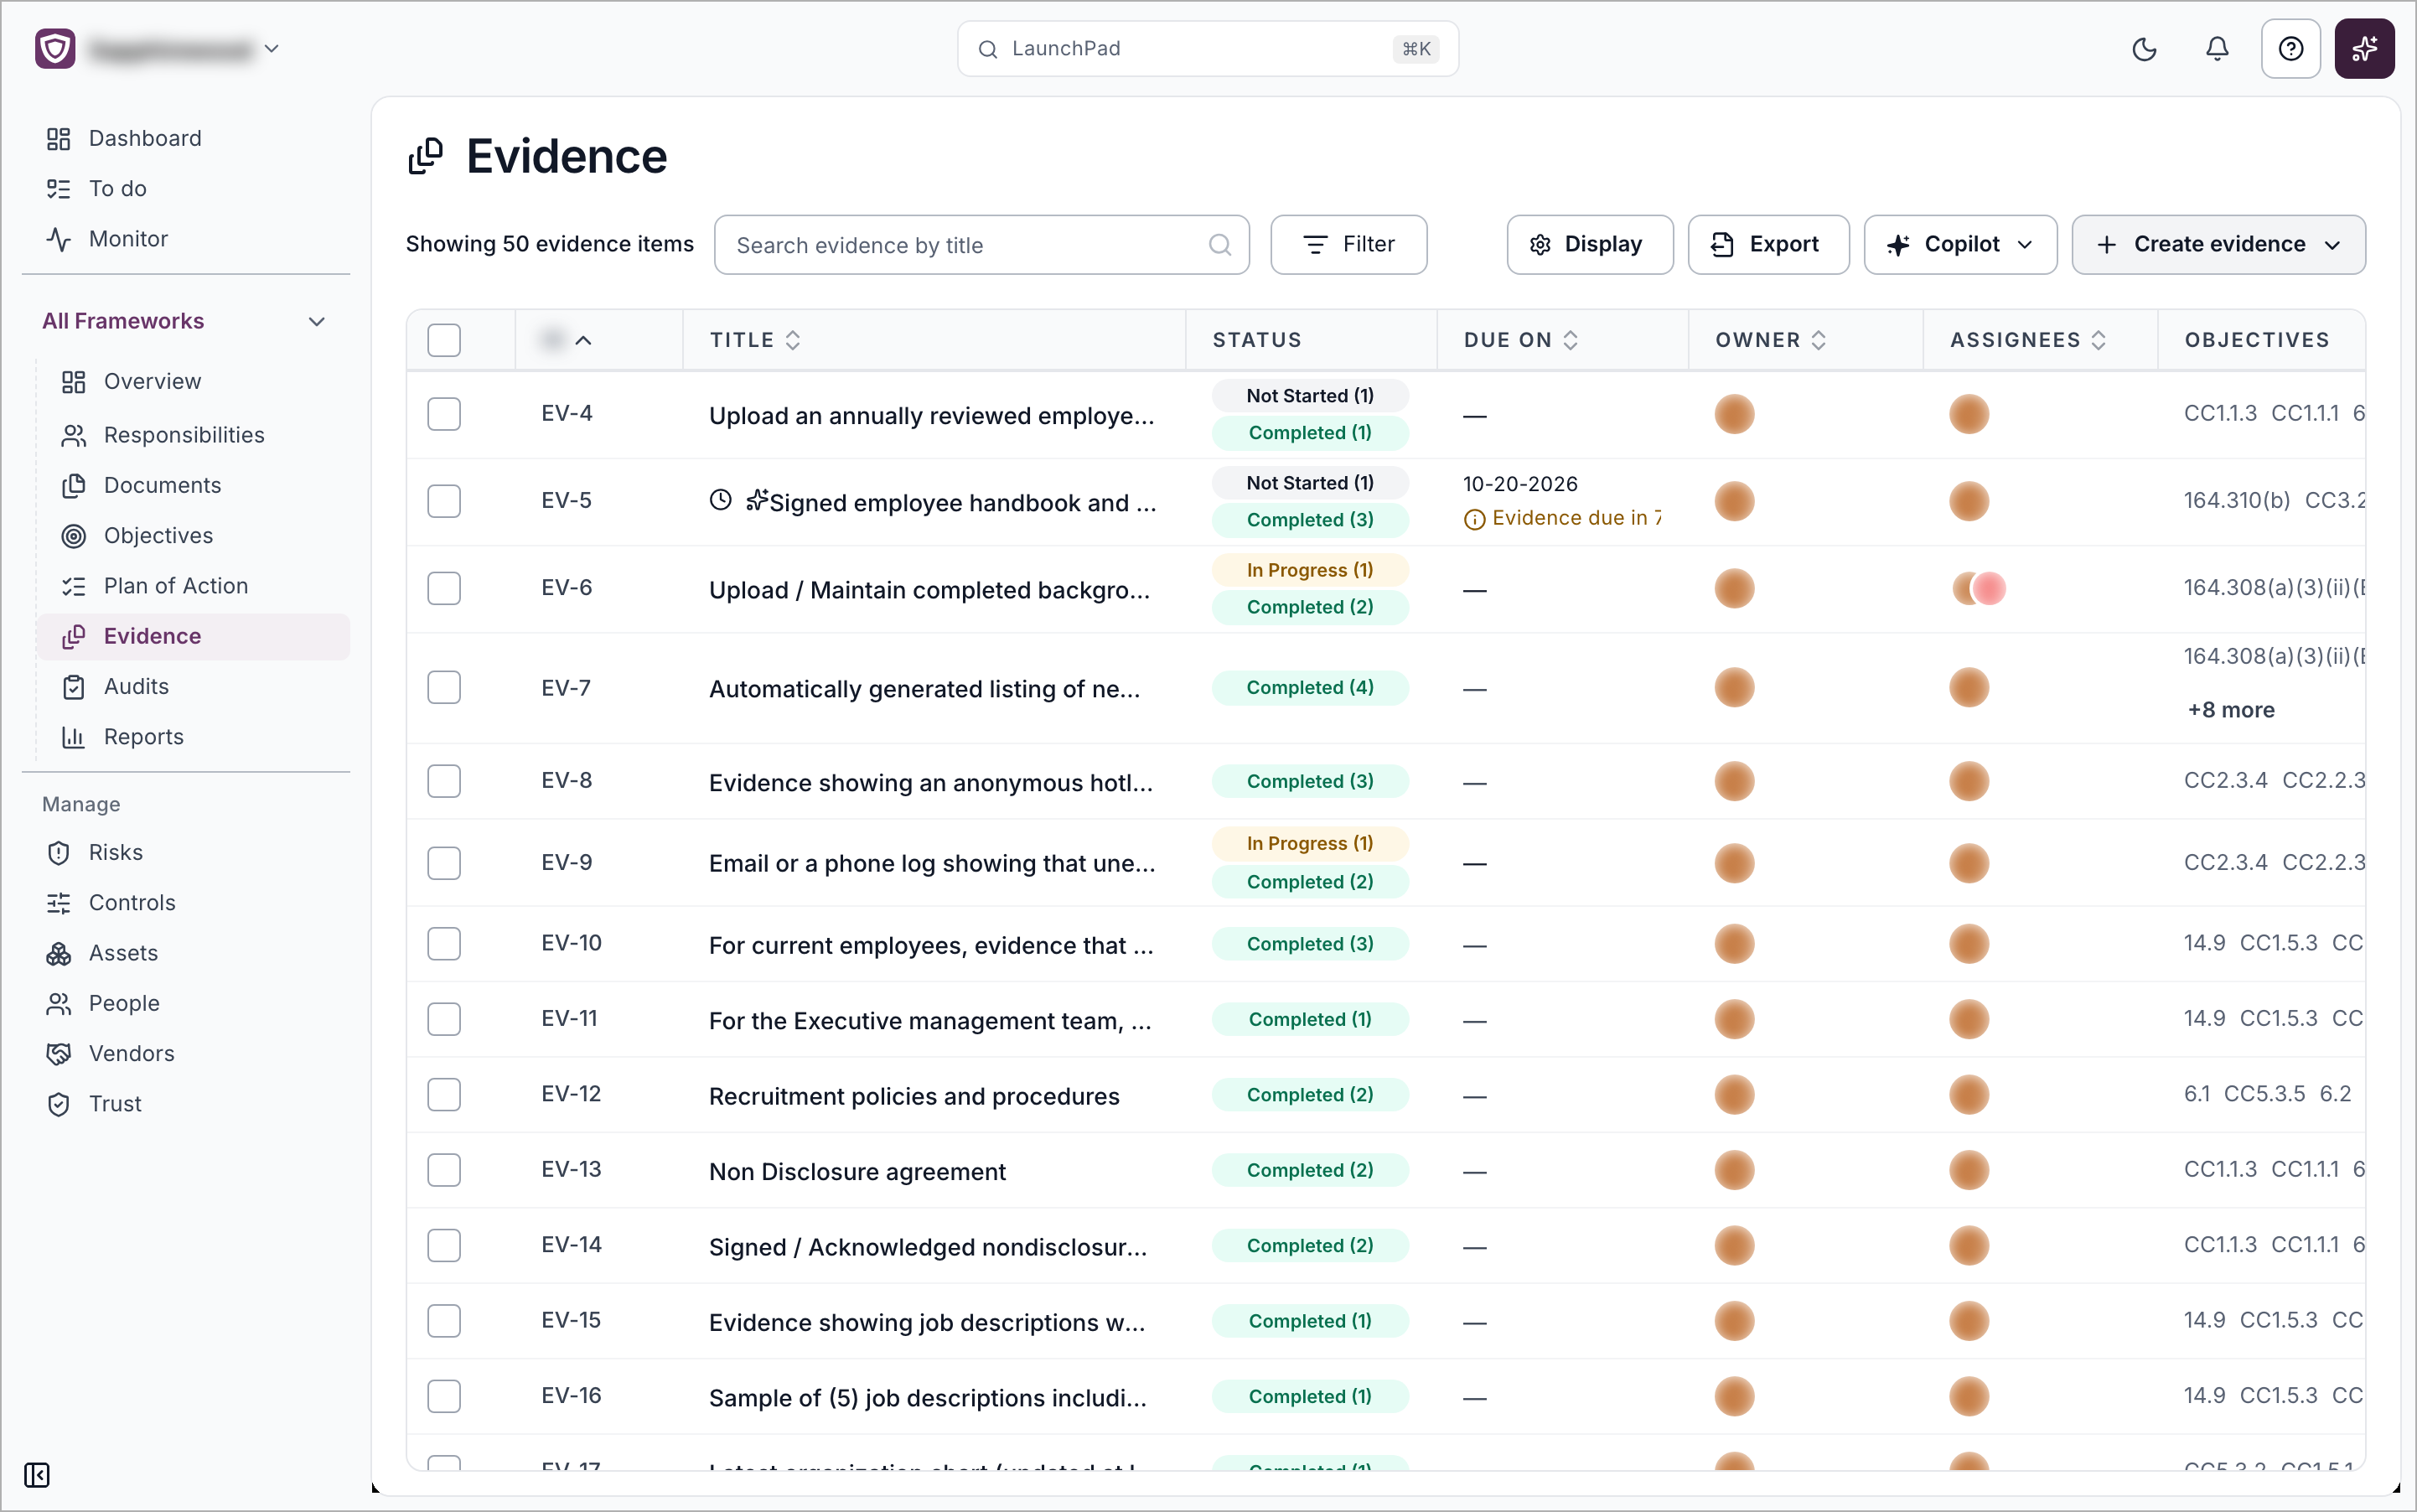Focus the LaunchPad search bar
This screenshot has width=2417, height=1512.
[x=1207, y=49]
